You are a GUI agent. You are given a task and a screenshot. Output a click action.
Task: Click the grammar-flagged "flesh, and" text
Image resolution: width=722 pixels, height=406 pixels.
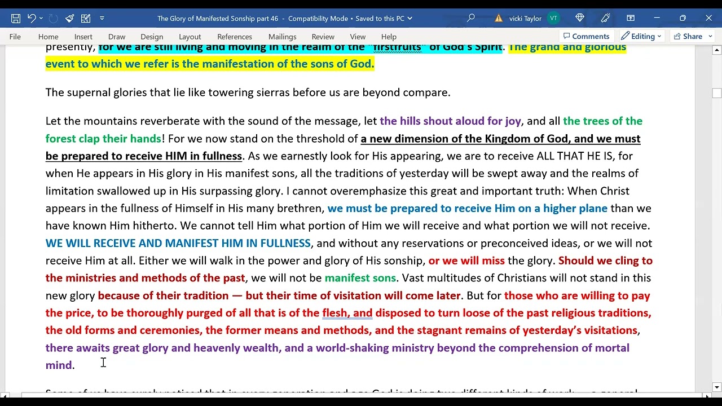[347, 313]
